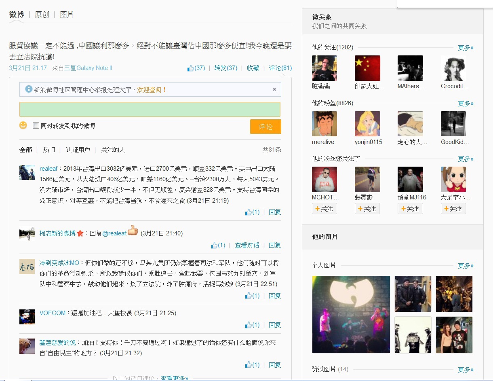This screenshot has height=381, width=493.
Task: Switch to the 图片 tab
Action: [x=67, y=15]
